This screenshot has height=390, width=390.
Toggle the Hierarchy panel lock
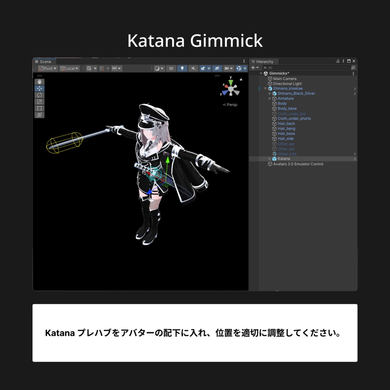338,61
